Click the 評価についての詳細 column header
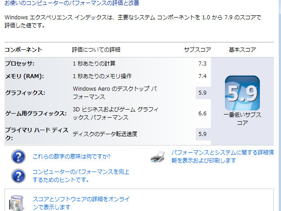Viewport: 281px width, 211px height. coord(96,50)
